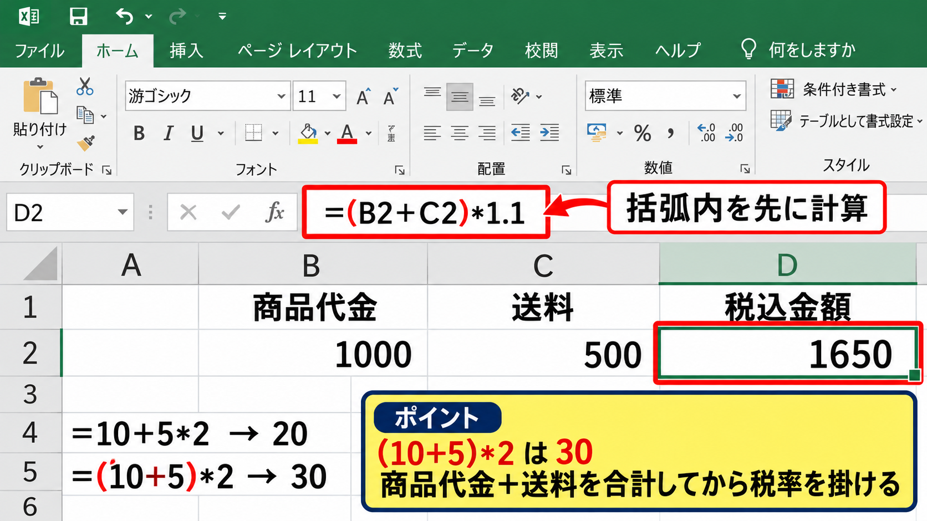The width and height of the screenshot is (927, 521).
Task: Toggle align text right
Action: pyautogui.click(x=487, y=133)
